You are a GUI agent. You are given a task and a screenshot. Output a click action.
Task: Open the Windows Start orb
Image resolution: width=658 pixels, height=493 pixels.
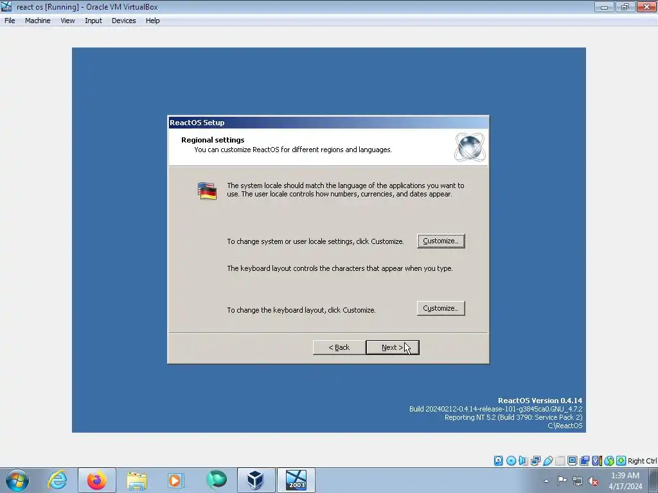[x=17, y=480]
